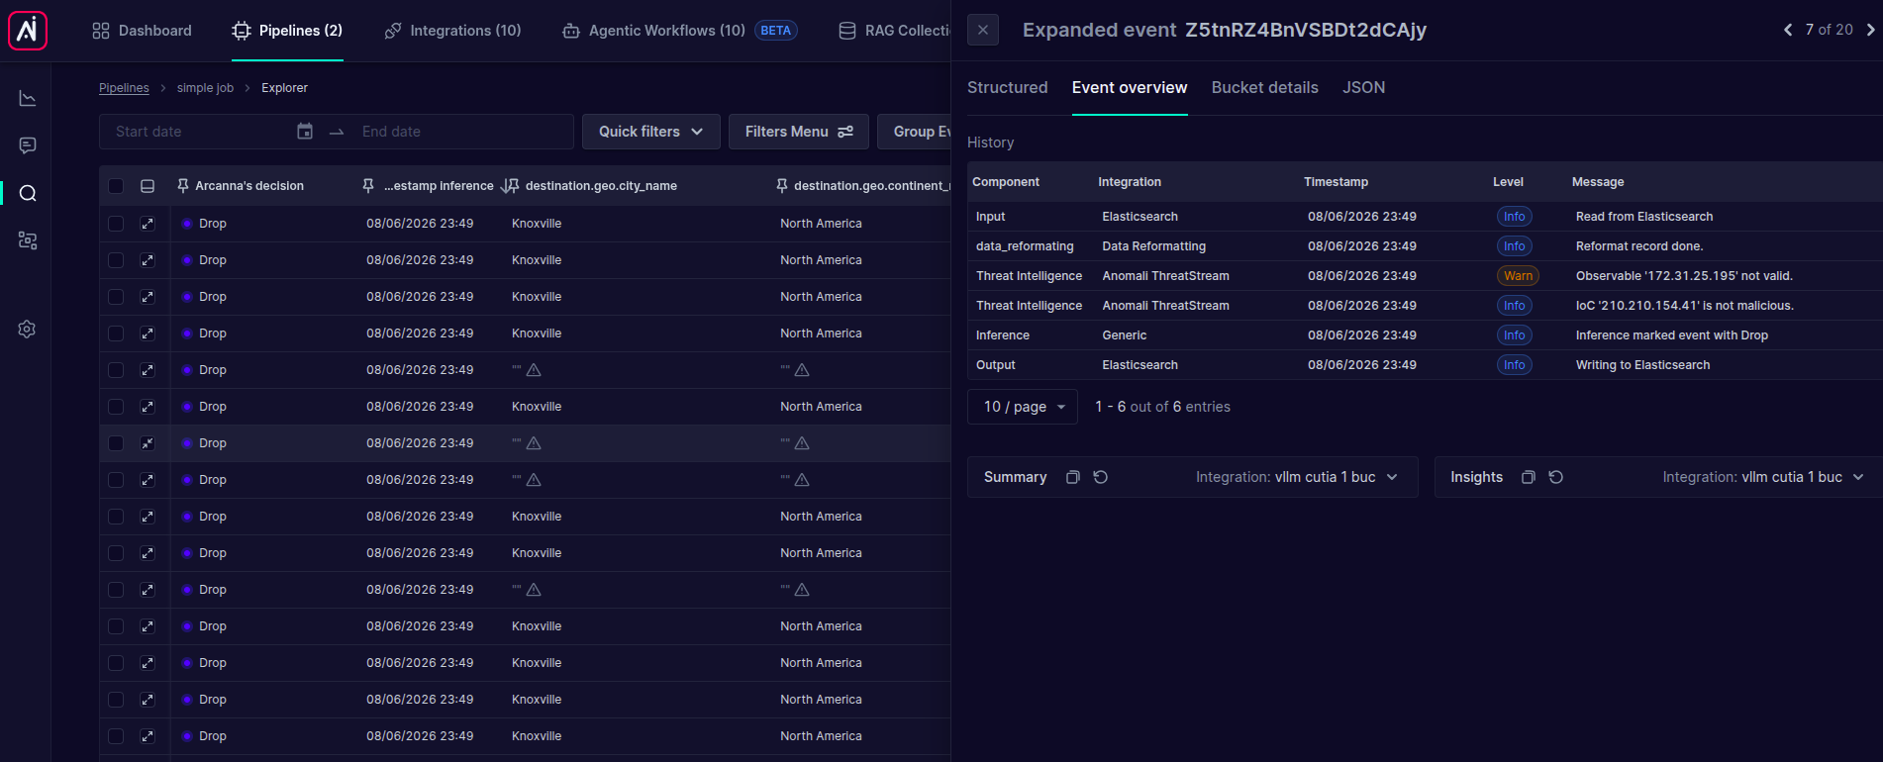Click the message "IoC '210.210.154.41' is not malicious."

coord(1684,306)
